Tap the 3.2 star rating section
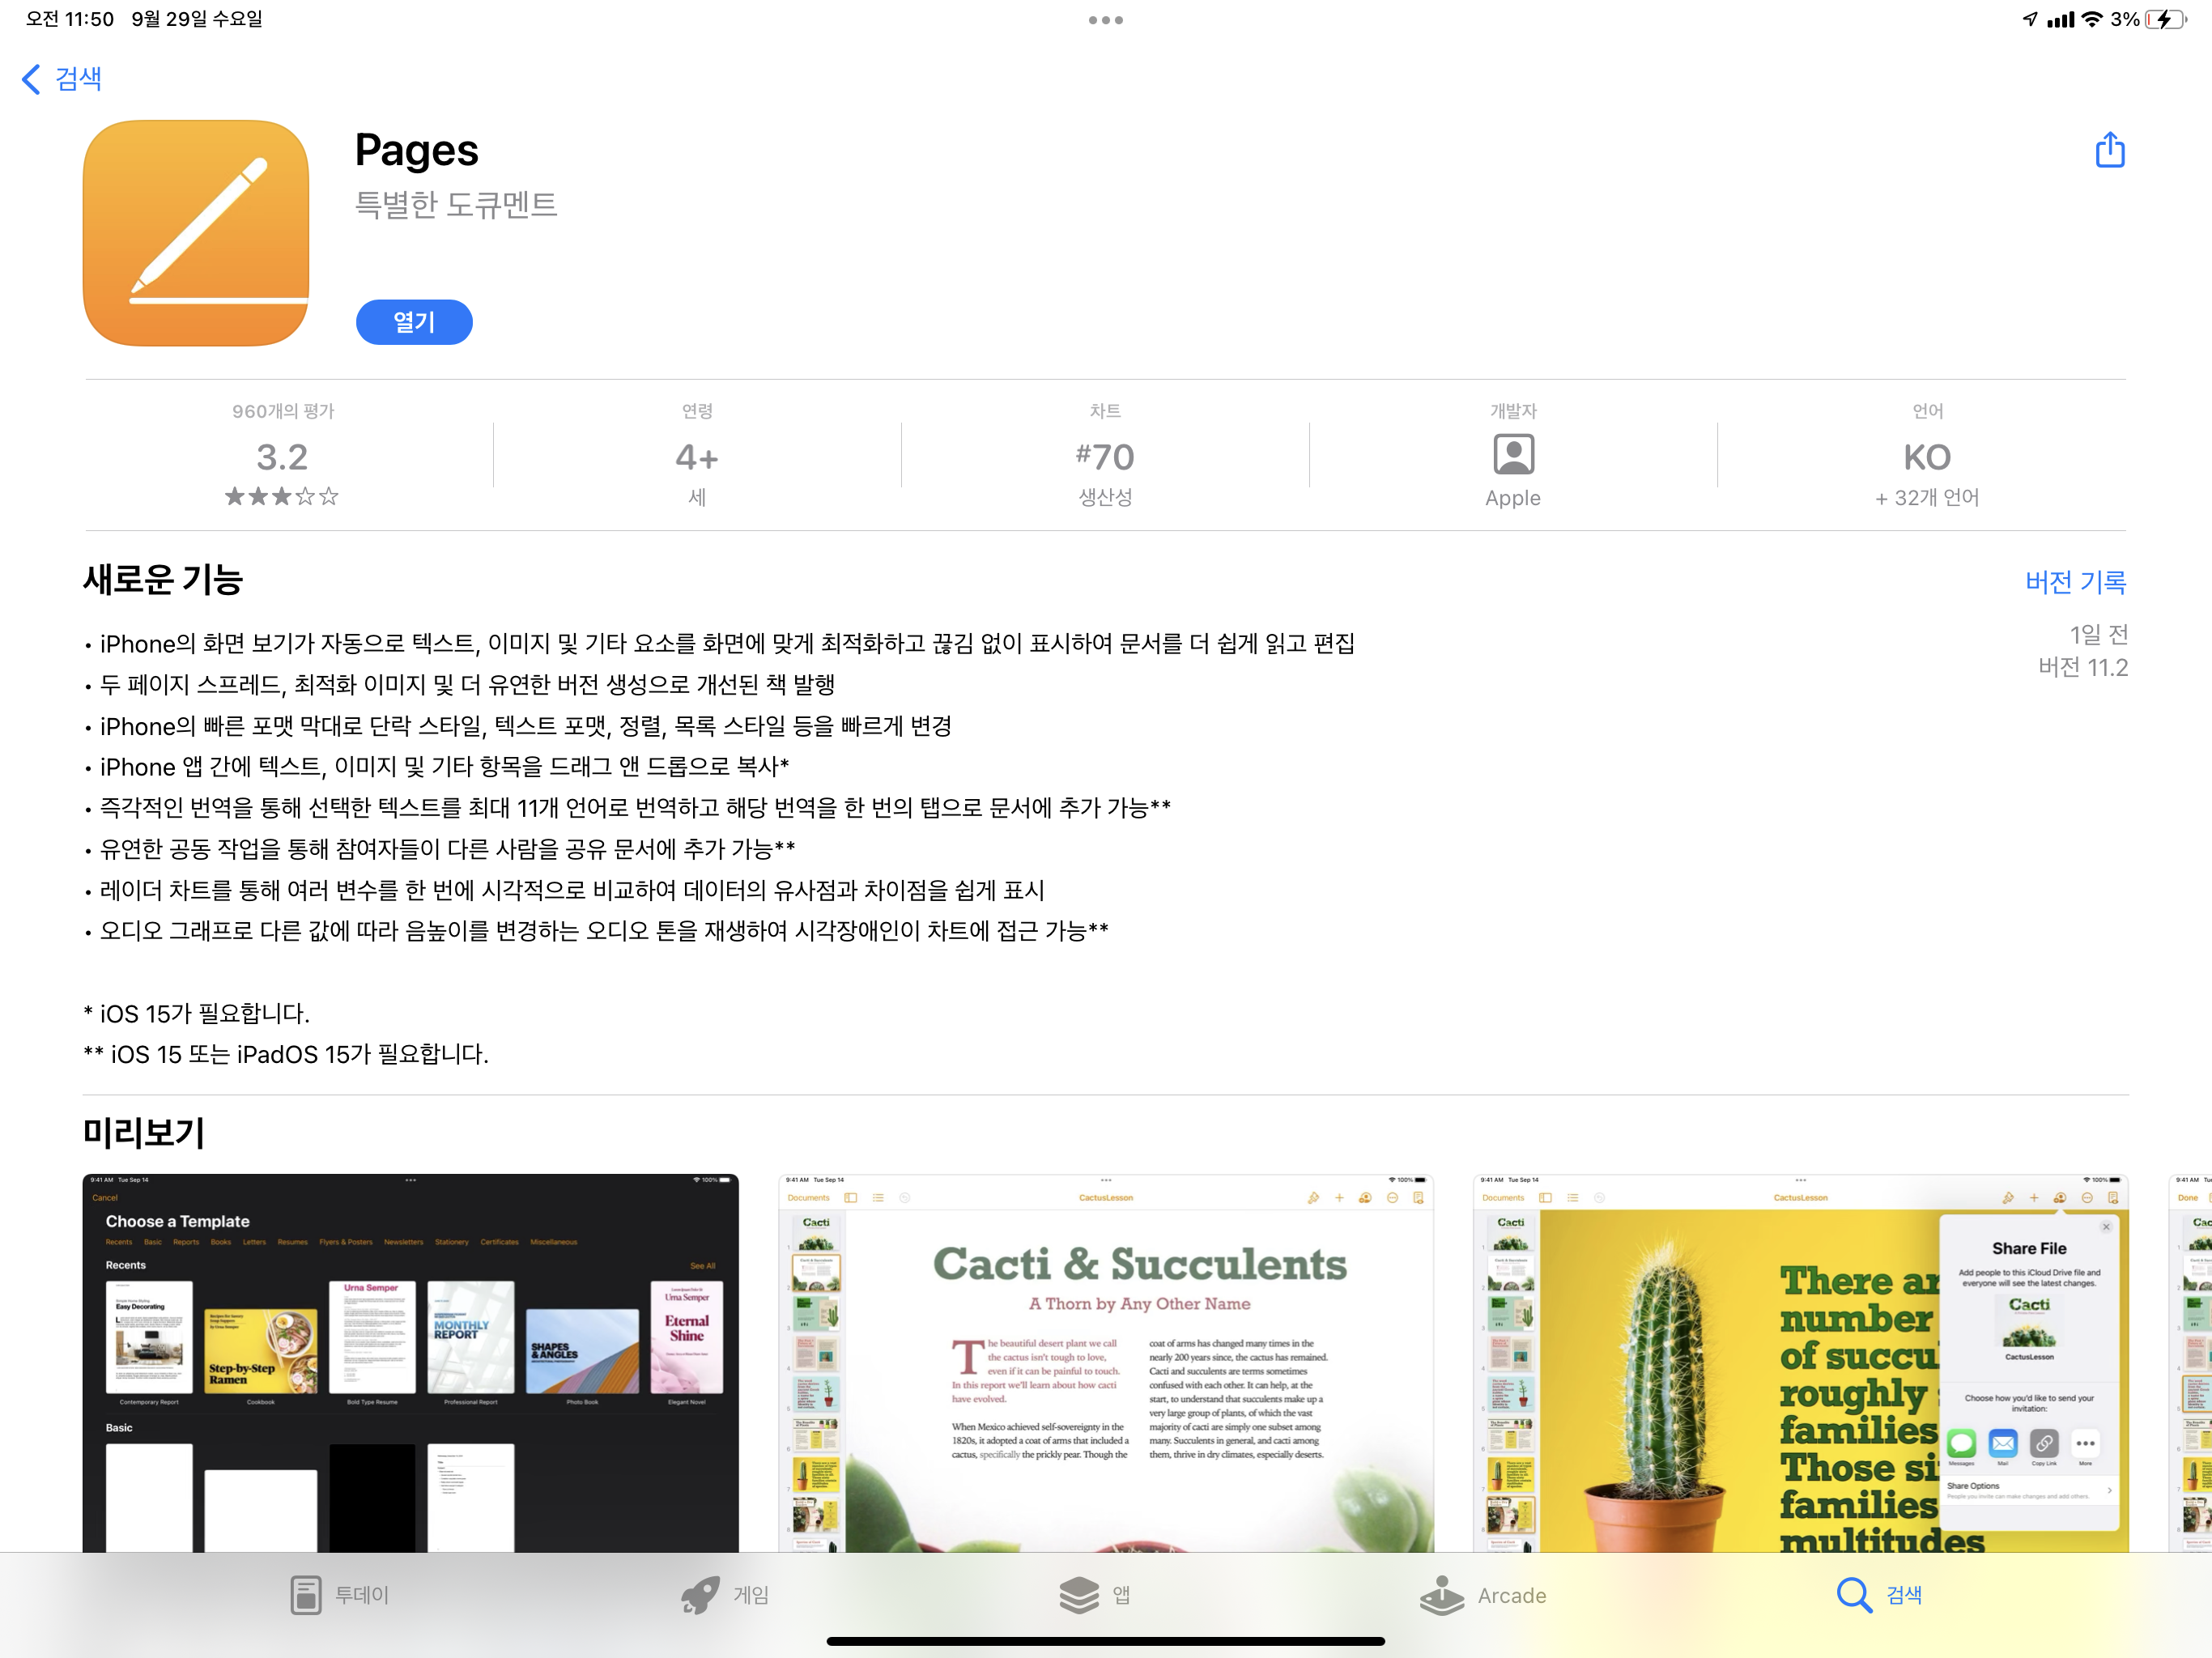 click(x=282, y=458)
